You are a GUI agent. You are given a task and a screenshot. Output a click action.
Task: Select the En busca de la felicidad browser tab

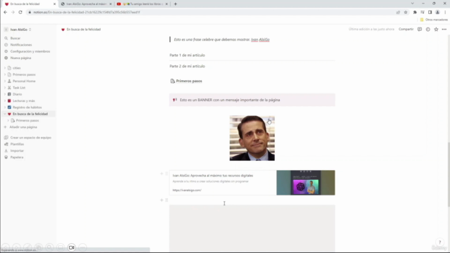(x=29, y=4)
